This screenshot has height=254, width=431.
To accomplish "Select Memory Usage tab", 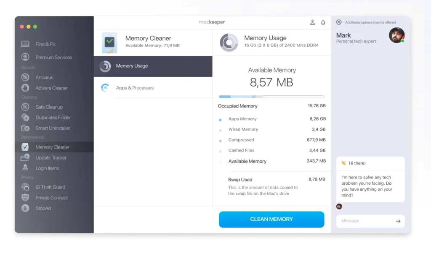I will (153, 66).
